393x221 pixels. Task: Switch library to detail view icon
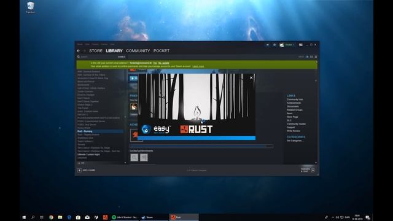pos(307,57)
